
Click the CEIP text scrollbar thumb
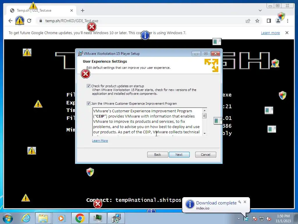(x=205, y=116)
